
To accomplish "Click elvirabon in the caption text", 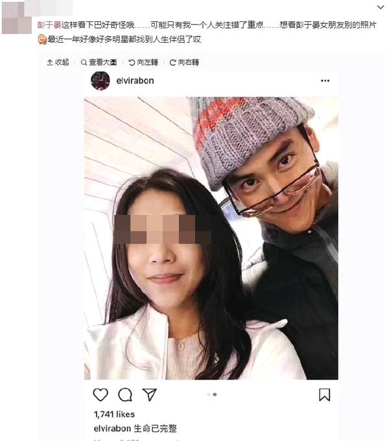I will tap(112, 428).
